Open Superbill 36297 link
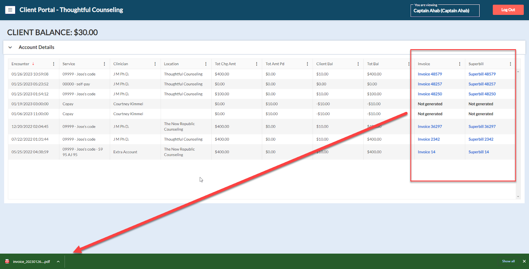 coord(482,126)
